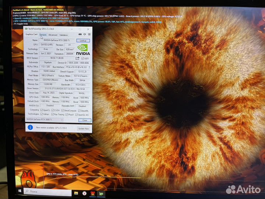Click the Driver Version value 31.0.15.3713
Screen dimensions: 265x199
point(65,89)
